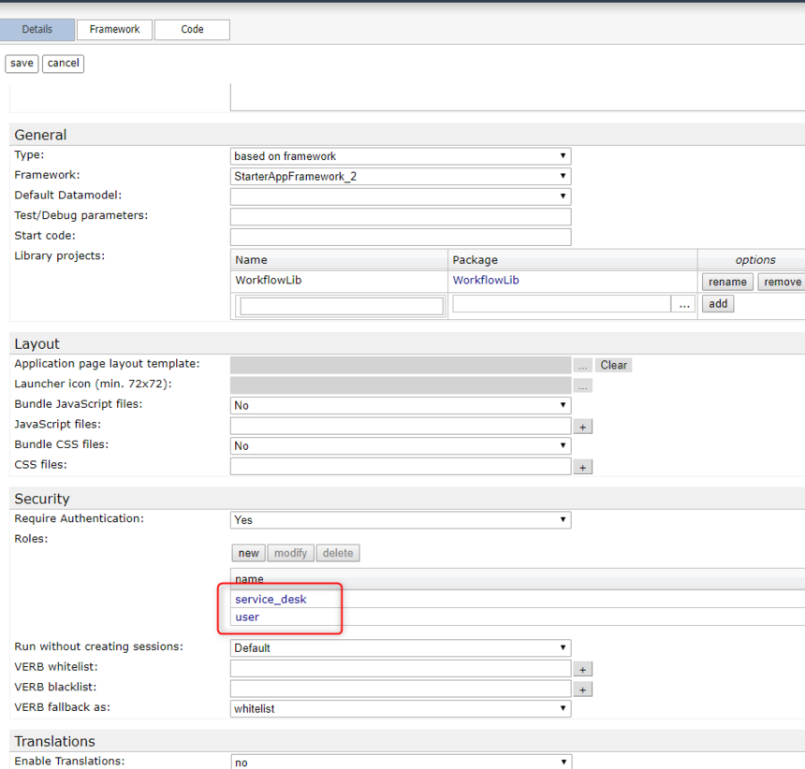Click the WorkflowLib package link

(485, 281)
